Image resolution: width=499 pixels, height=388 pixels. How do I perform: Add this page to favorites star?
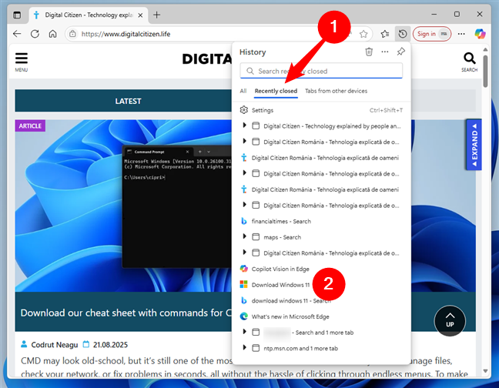click(x=363, y=34)
